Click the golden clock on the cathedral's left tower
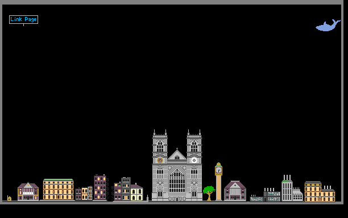The height and width of the screenshot is (218, 348). pos(160,160)
